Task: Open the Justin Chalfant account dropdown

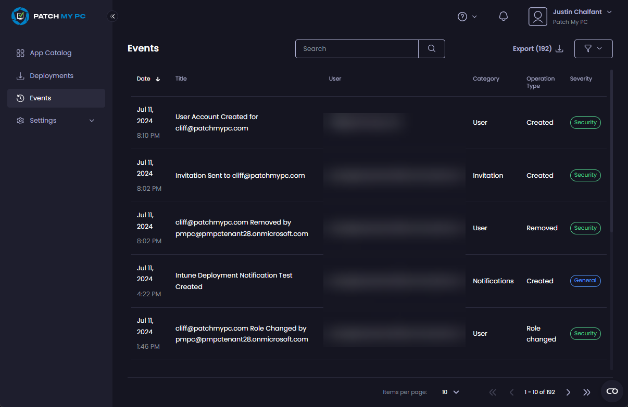Action: [582, 11]
